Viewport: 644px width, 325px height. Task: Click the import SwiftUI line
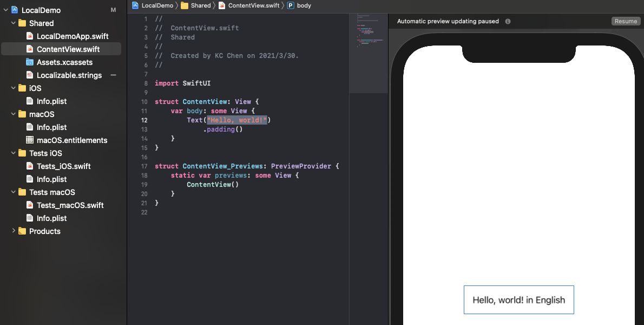(183, 83)
